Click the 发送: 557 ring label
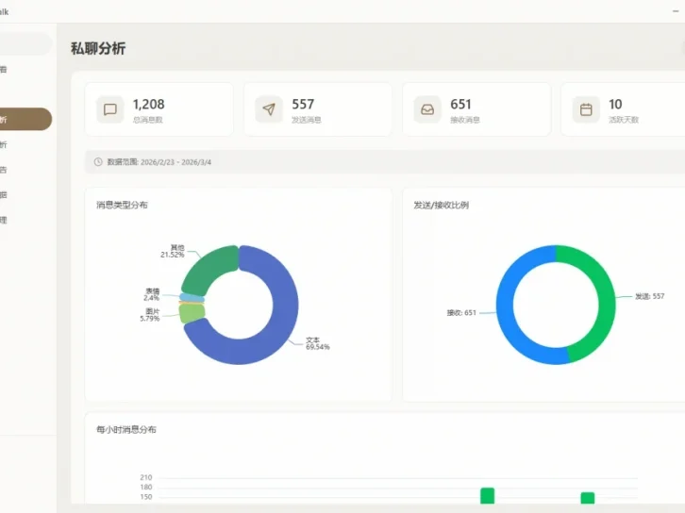 click(x=649, y=296)
